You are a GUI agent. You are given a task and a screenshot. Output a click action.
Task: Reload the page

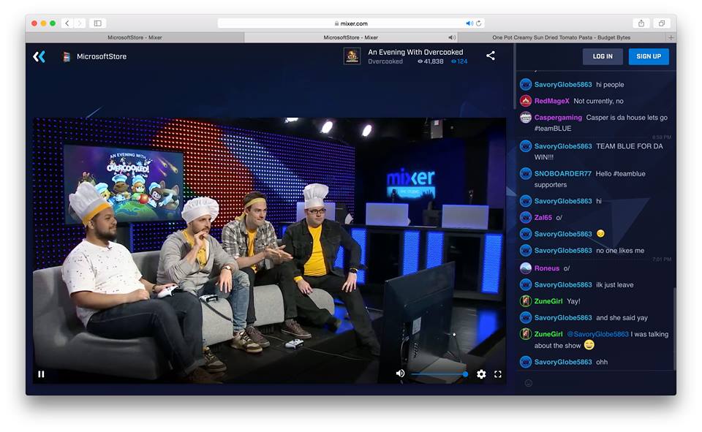[478, 23]
